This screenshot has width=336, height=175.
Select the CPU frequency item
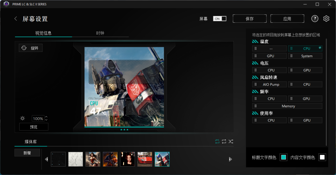(269, 99)
